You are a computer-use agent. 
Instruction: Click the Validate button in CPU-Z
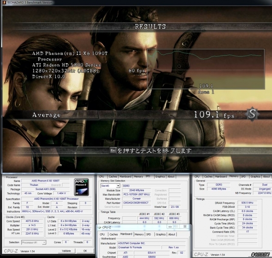[66, 251]
